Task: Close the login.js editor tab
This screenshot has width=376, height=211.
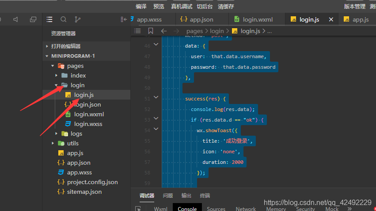Action: pyautogui.click(x=331, y=19)
